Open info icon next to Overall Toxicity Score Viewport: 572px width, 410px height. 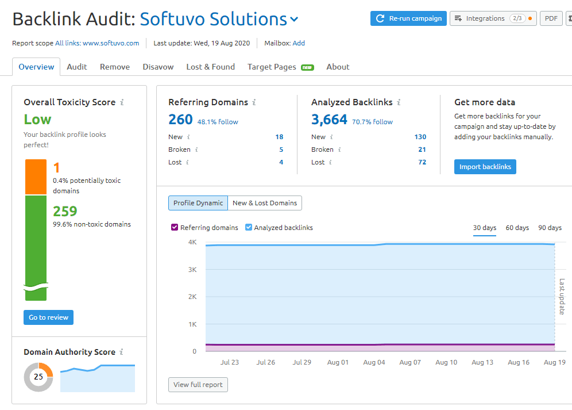point(122,102)
